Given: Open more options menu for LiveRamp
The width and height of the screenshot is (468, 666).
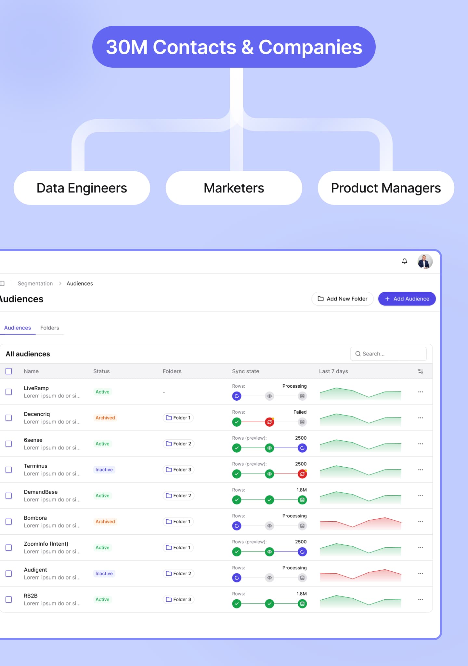Looking at the screenshot, I should [x=420, y=392].
